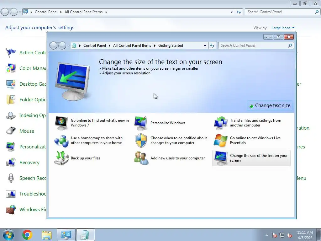Screen dimensions: 321x241
Task: Show hidden system tray icons
Action: (266, 235)
